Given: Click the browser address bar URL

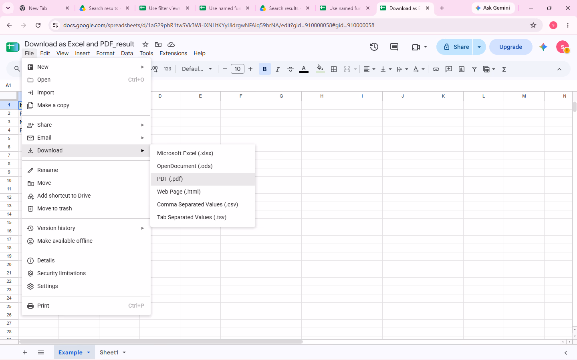Looking at the screenshot, I should 219,25.
